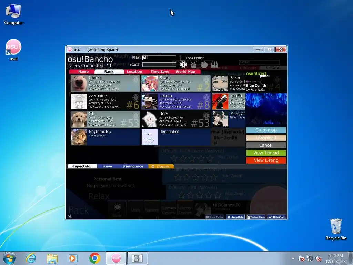Click Lekuru's avatar picture
The width and height of the screenshot is (353, 265).
(x=150, y=101)
